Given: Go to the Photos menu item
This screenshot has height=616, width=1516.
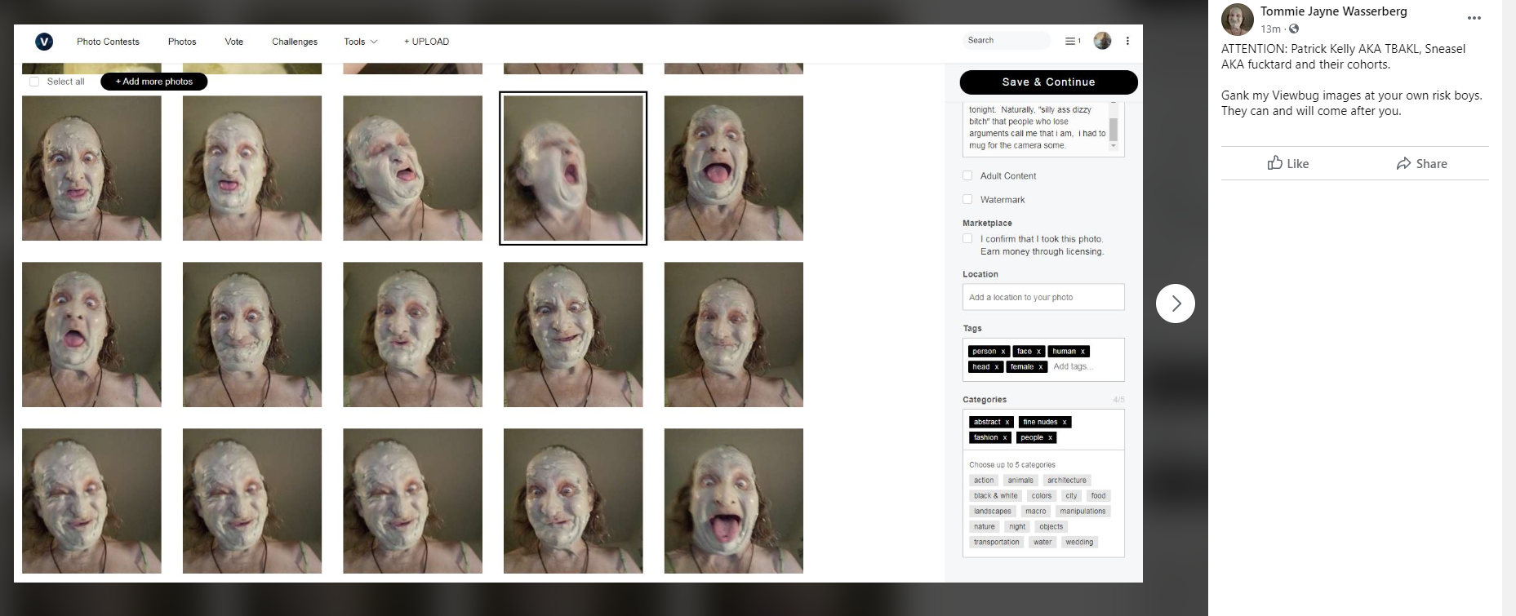Looking at the screenshot, I should click(182, 42).
